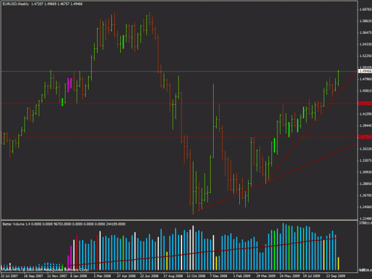This screenshot has width=372, height=279.
Task: Click price axis label 1.28850
Action: pyautogui.click(x=365, y=184)
